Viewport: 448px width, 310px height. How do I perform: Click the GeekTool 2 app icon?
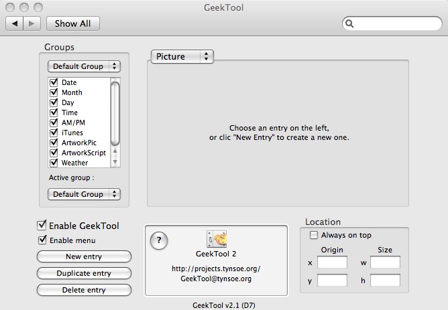point(216,239)
